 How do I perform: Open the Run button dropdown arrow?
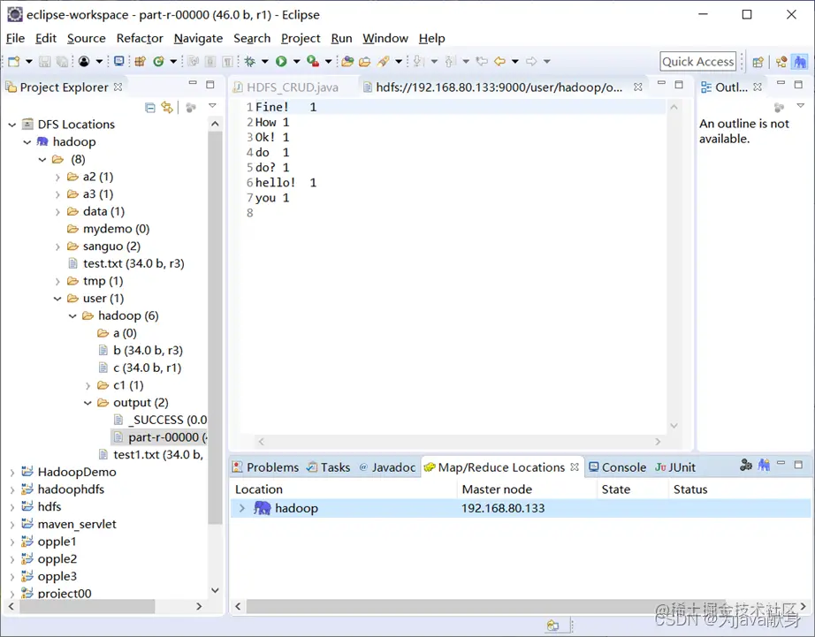(296, 61)
